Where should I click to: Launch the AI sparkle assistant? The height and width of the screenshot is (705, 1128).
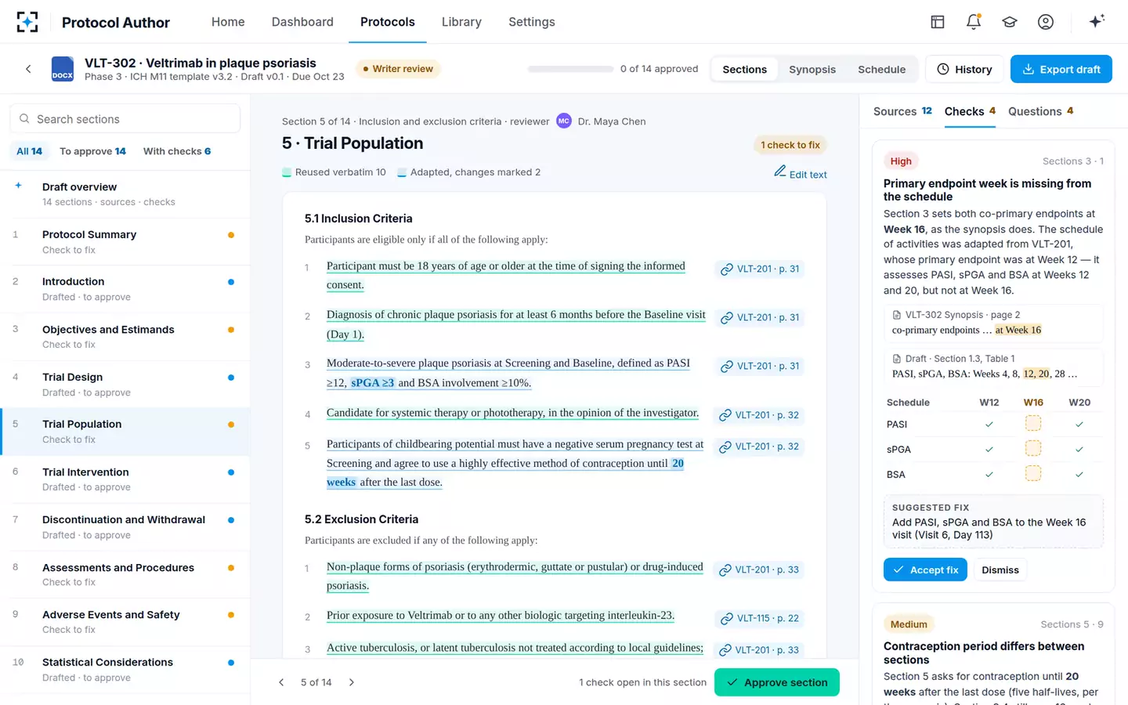click(x=1097, y=21)
